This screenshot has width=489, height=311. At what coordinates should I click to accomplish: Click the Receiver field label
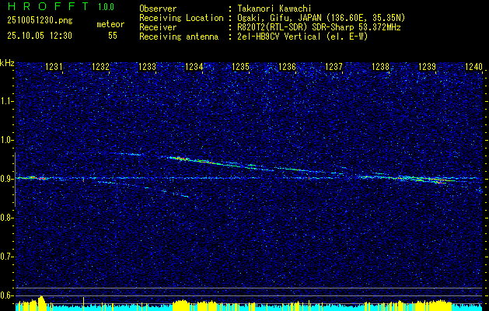pos(158,27)
